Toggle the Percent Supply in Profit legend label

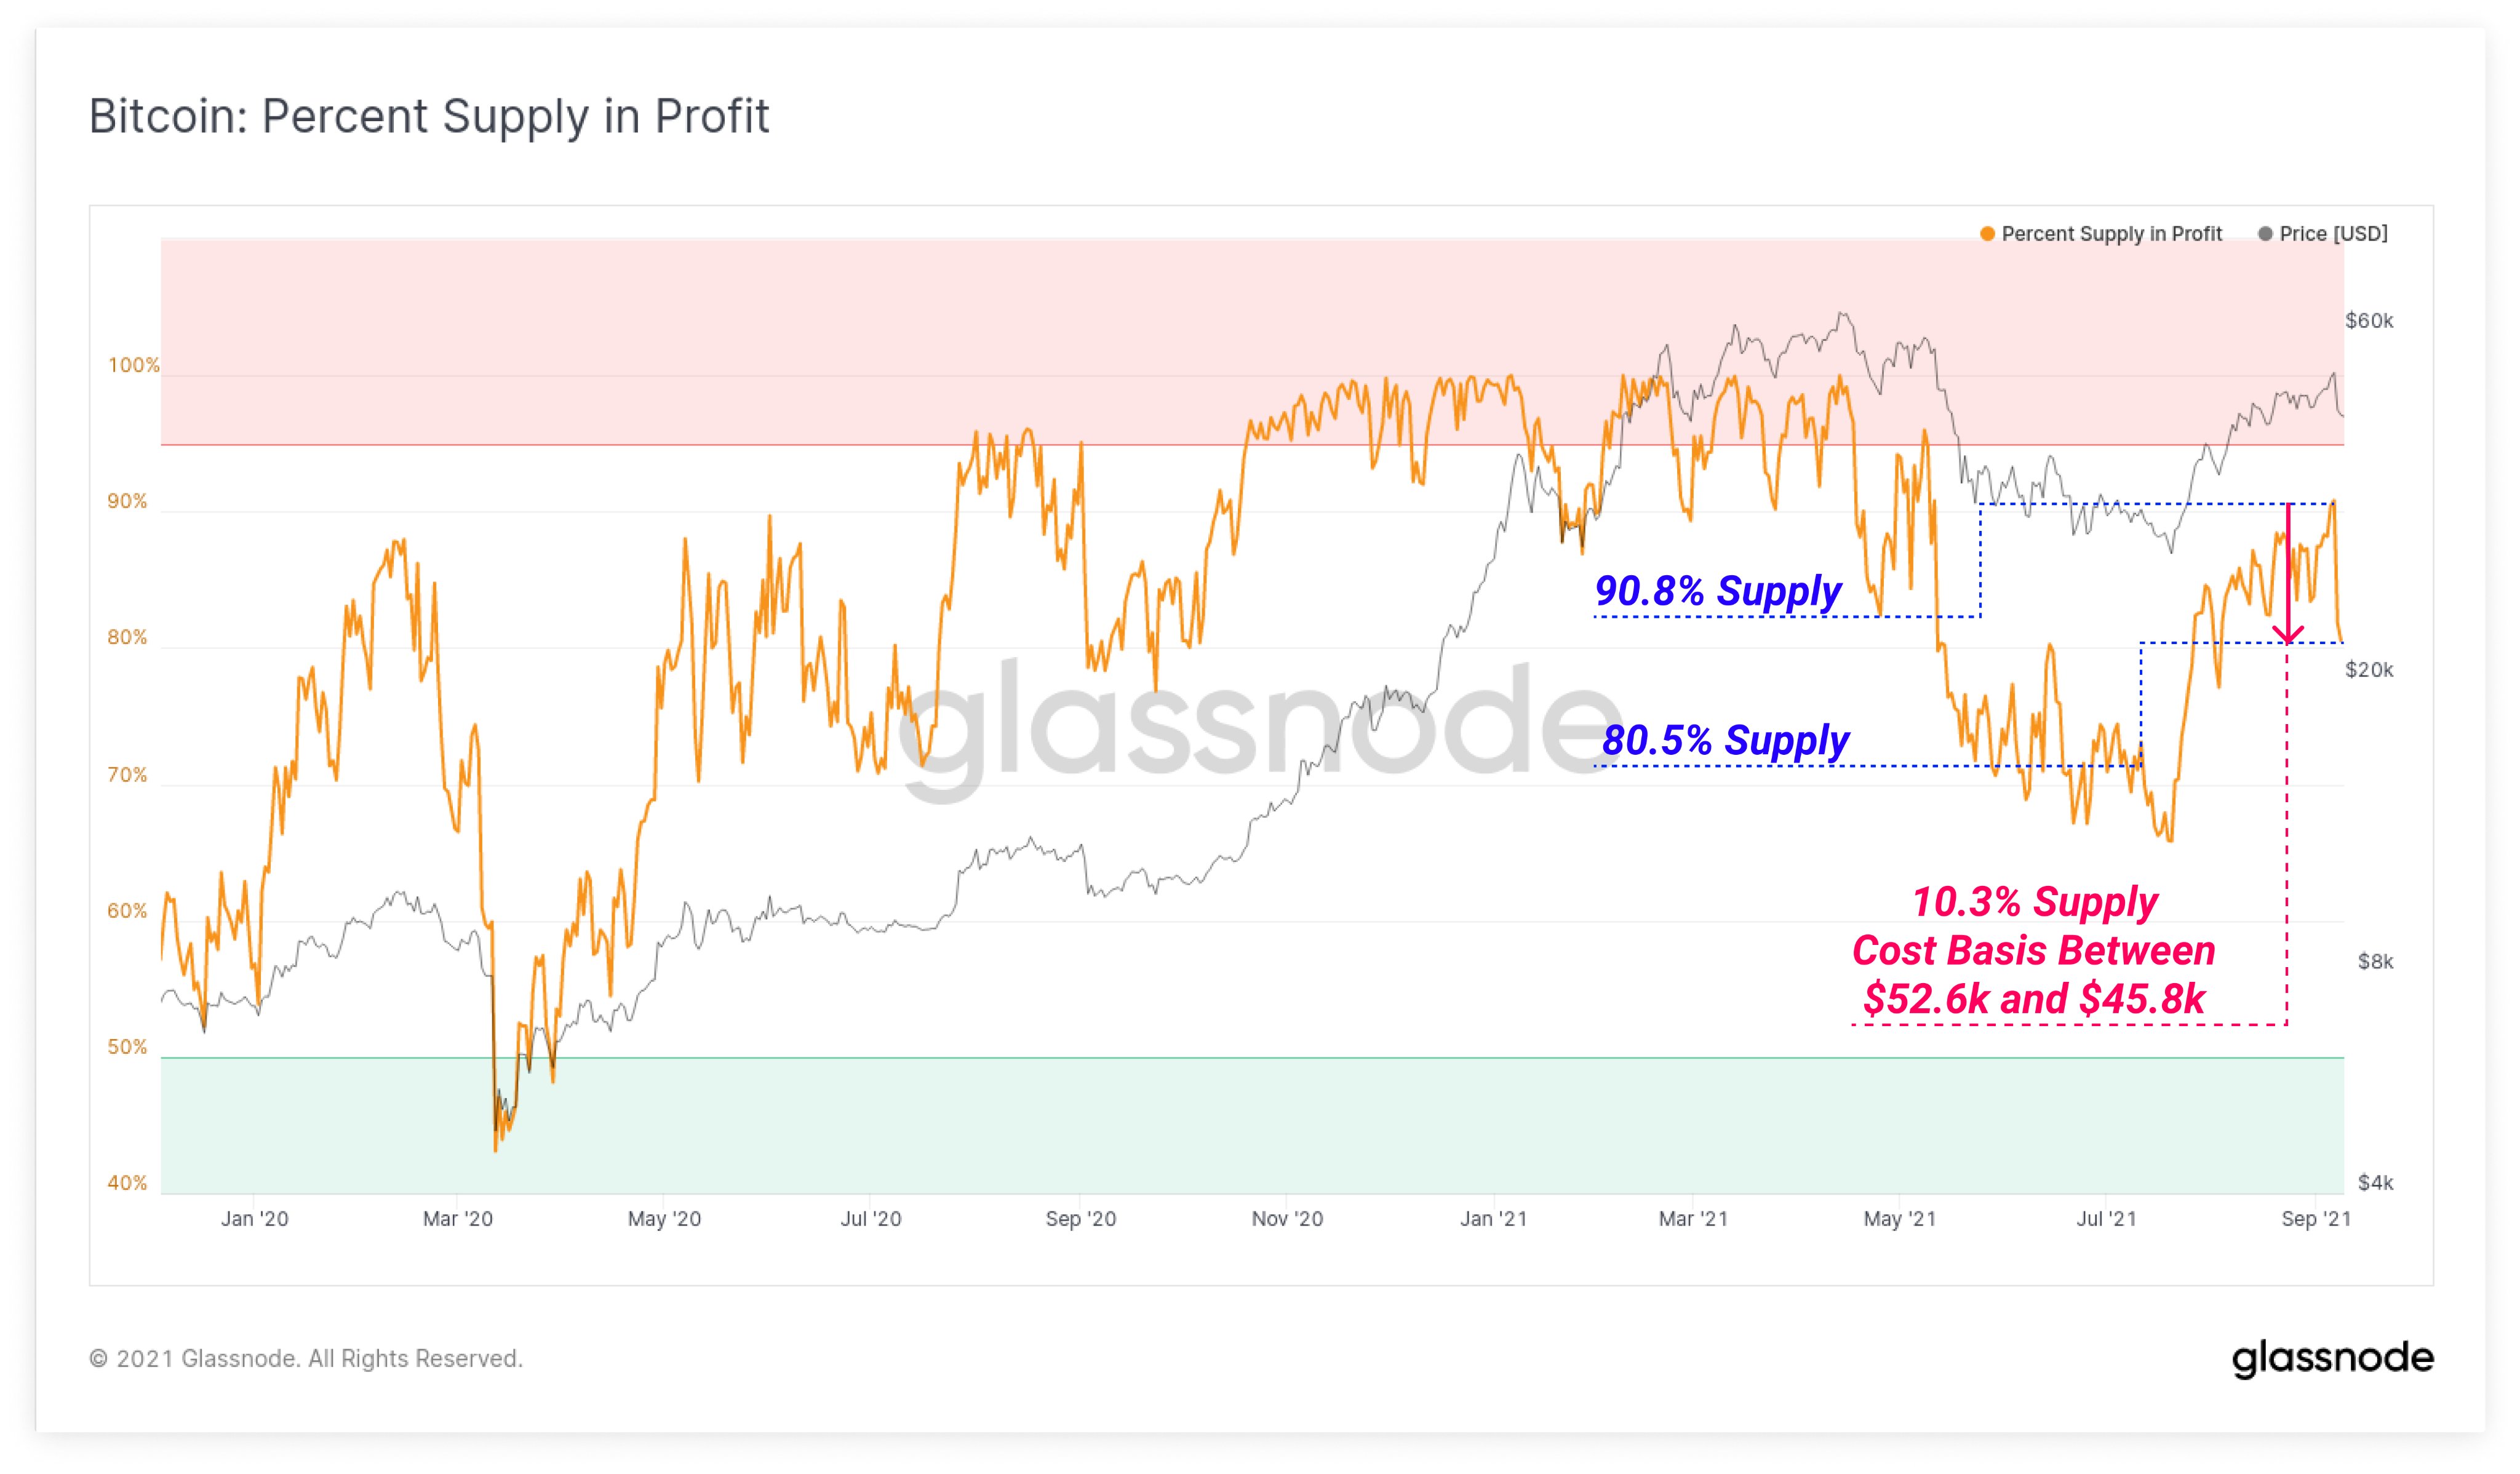2111,234
